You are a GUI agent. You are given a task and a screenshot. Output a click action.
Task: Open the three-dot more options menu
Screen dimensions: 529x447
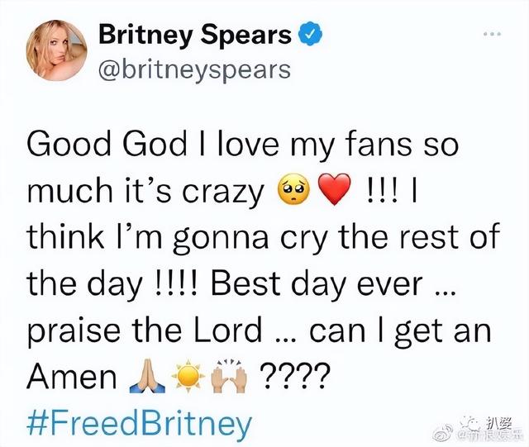[492, 34]
